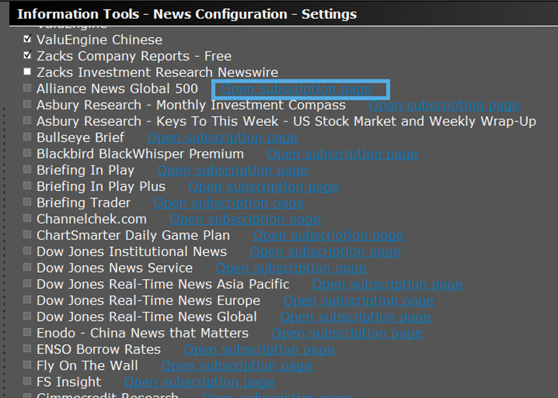Enable Bullseye Brief subscription

(x=27, y=137)
